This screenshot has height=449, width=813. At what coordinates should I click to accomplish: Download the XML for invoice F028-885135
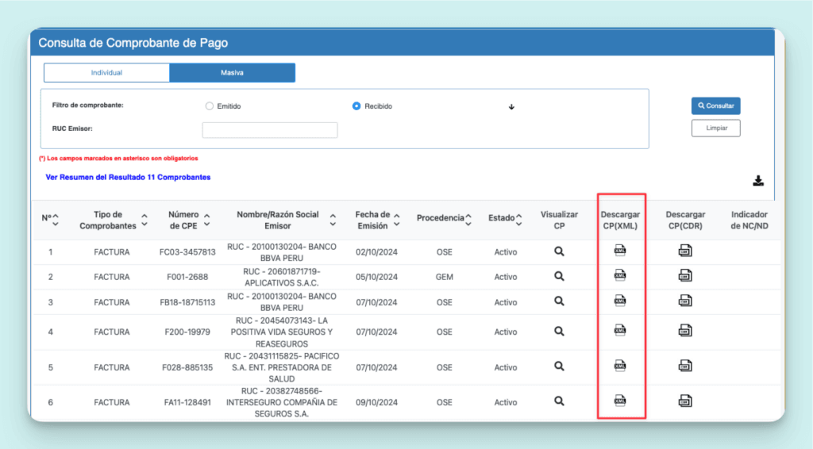619,365
